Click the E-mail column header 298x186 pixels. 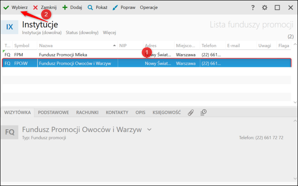[241, 46]
